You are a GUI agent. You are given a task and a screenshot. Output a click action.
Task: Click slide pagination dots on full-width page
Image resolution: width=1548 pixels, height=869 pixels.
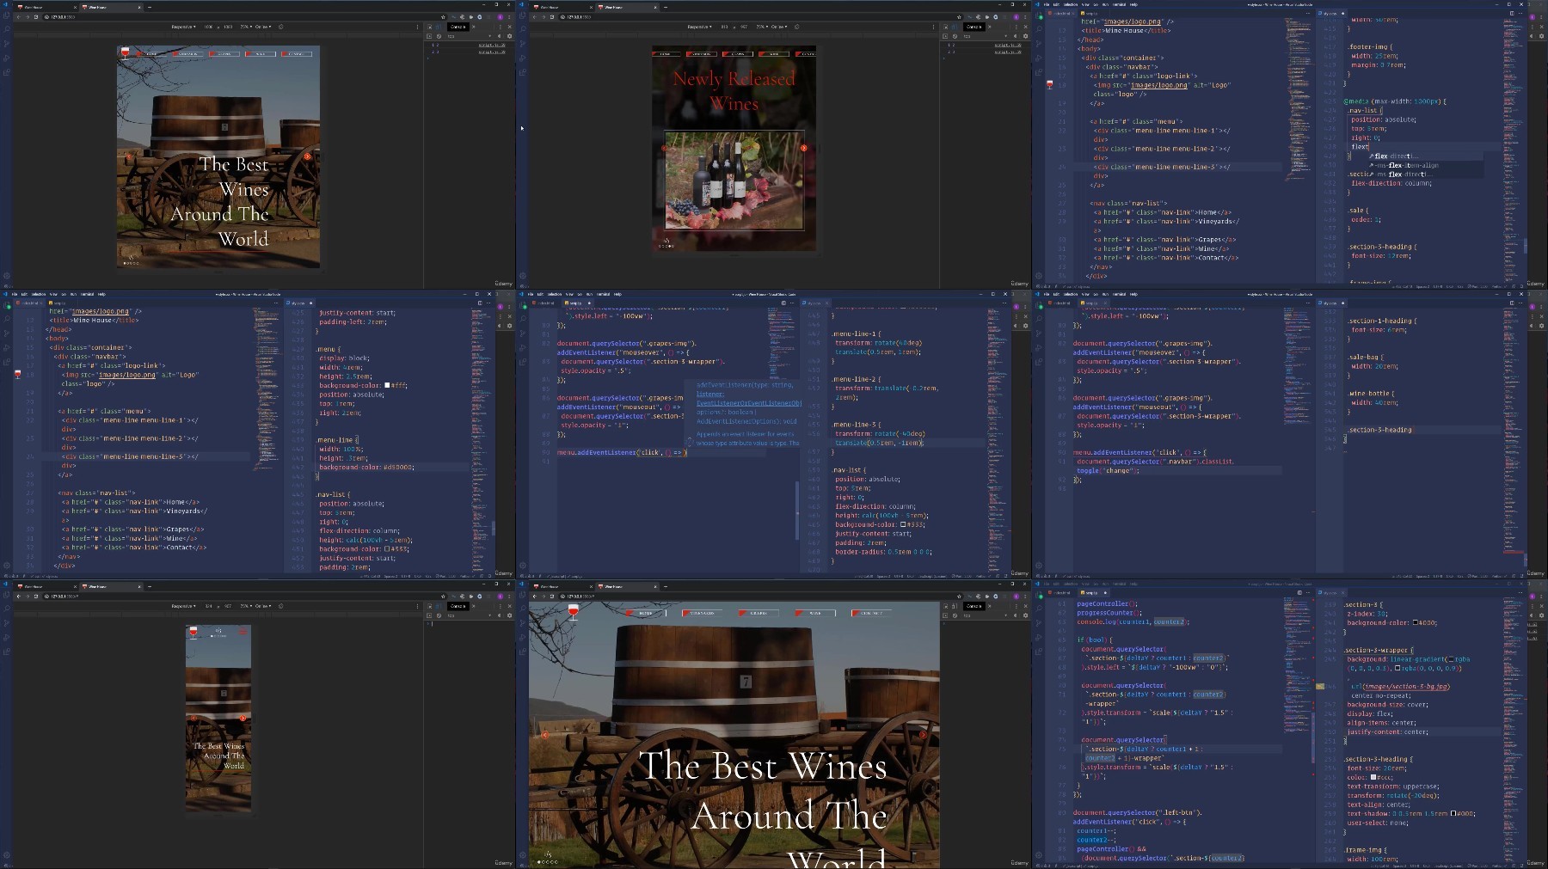[548, 861]
